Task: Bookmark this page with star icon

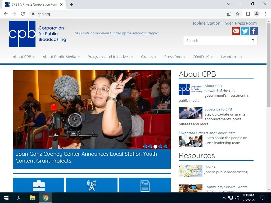Action: [x=238, y=14]
